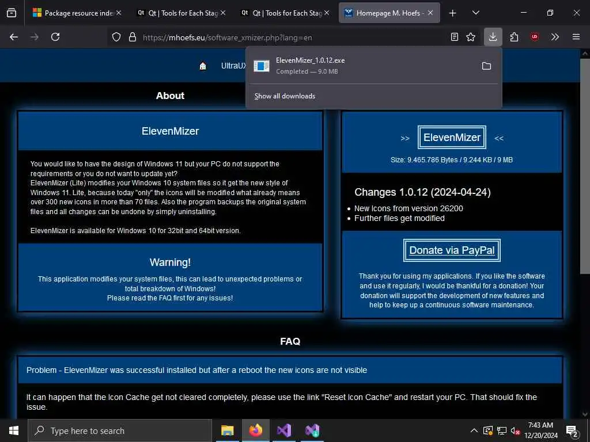Open the UltraUX navigation link
590x442 pixels.
(233, 66)
